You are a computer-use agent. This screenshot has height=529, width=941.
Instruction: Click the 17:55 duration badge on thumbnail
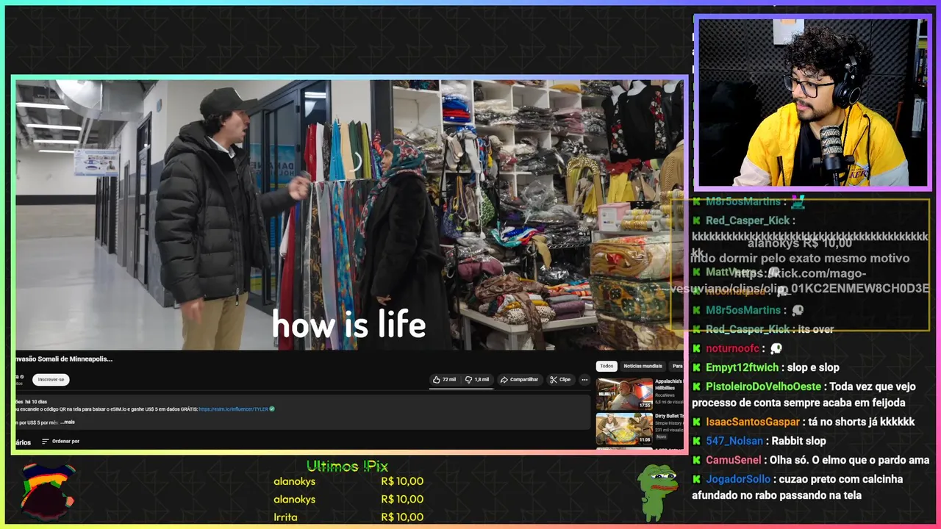click(644, 405)
